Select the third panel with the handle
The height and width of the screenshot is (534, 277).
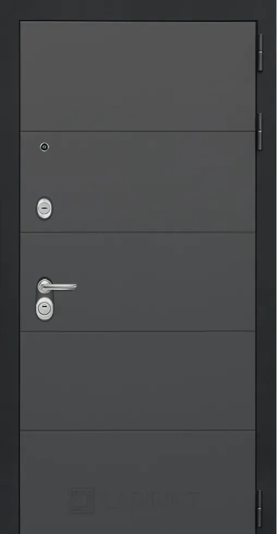click(137, 282)
